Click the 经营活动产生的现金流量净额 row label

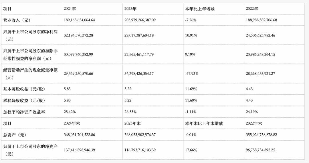[30, 70]
